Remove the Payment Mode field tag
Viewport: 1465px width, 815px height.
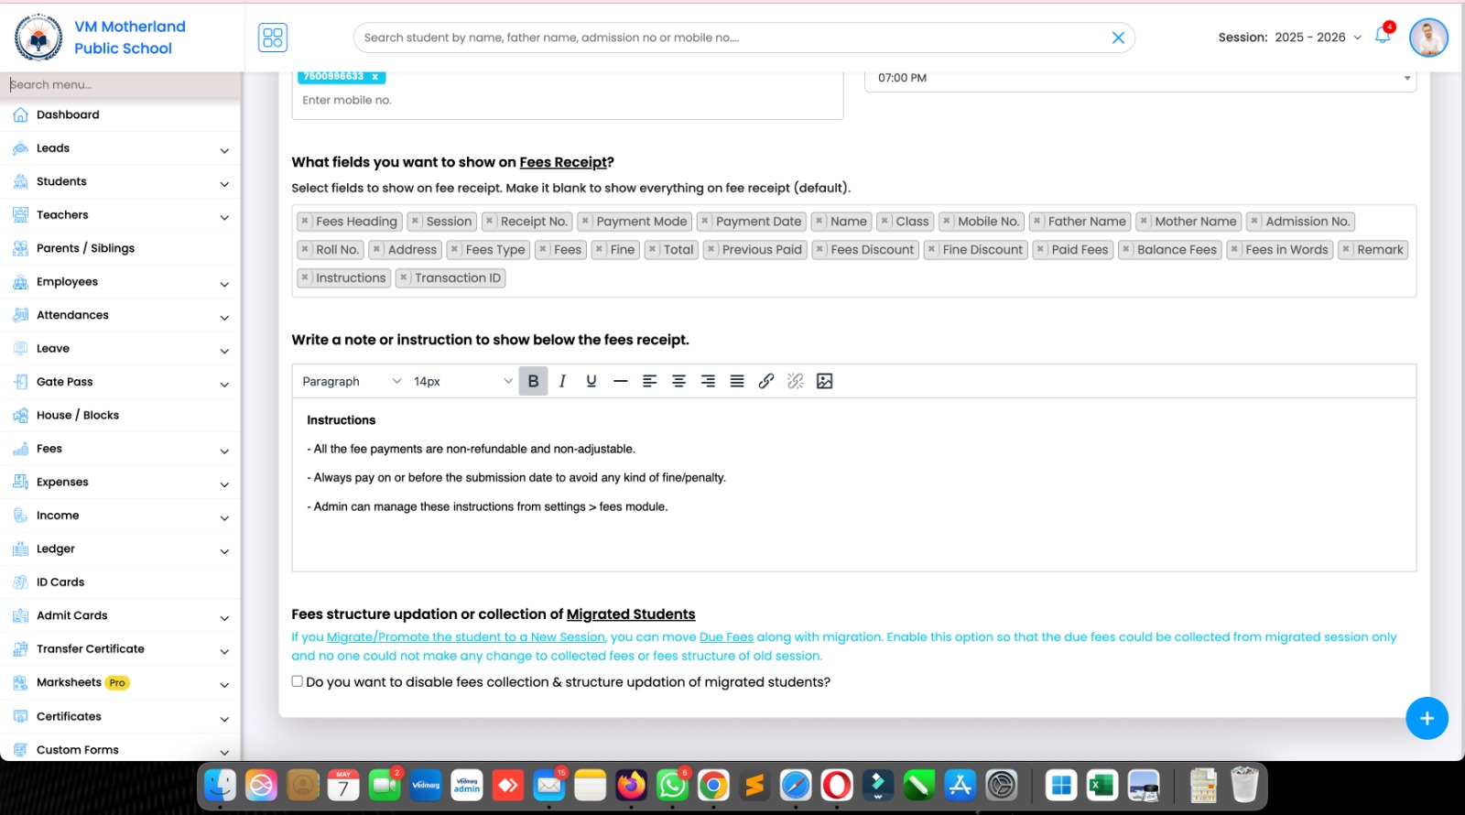(585, 222)
